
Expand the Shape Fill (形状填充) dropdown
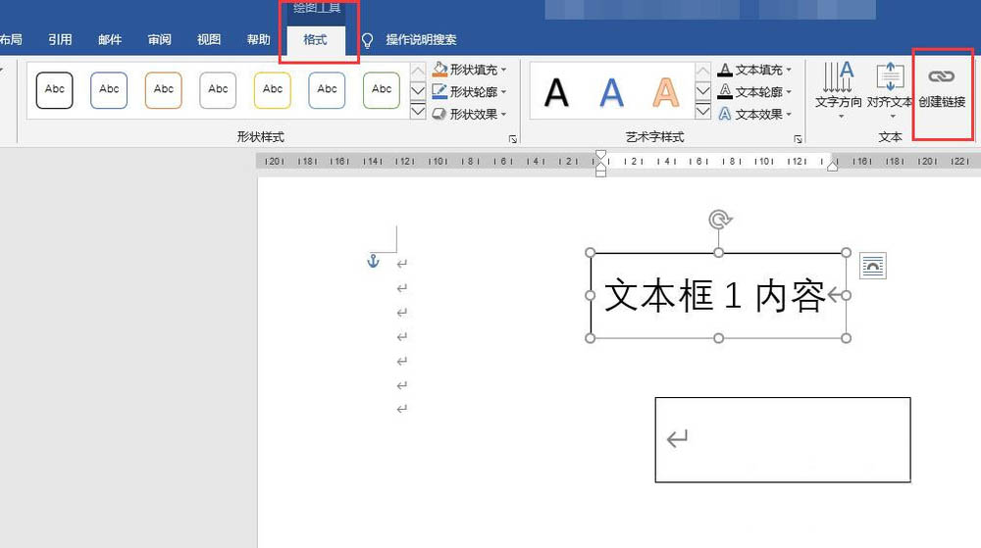pyautogui.click(x=504, y=70)
